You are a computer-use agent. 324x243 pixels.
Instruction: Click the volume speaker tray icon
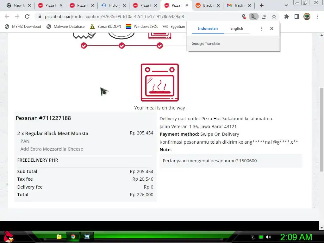(x=269, y=237)
